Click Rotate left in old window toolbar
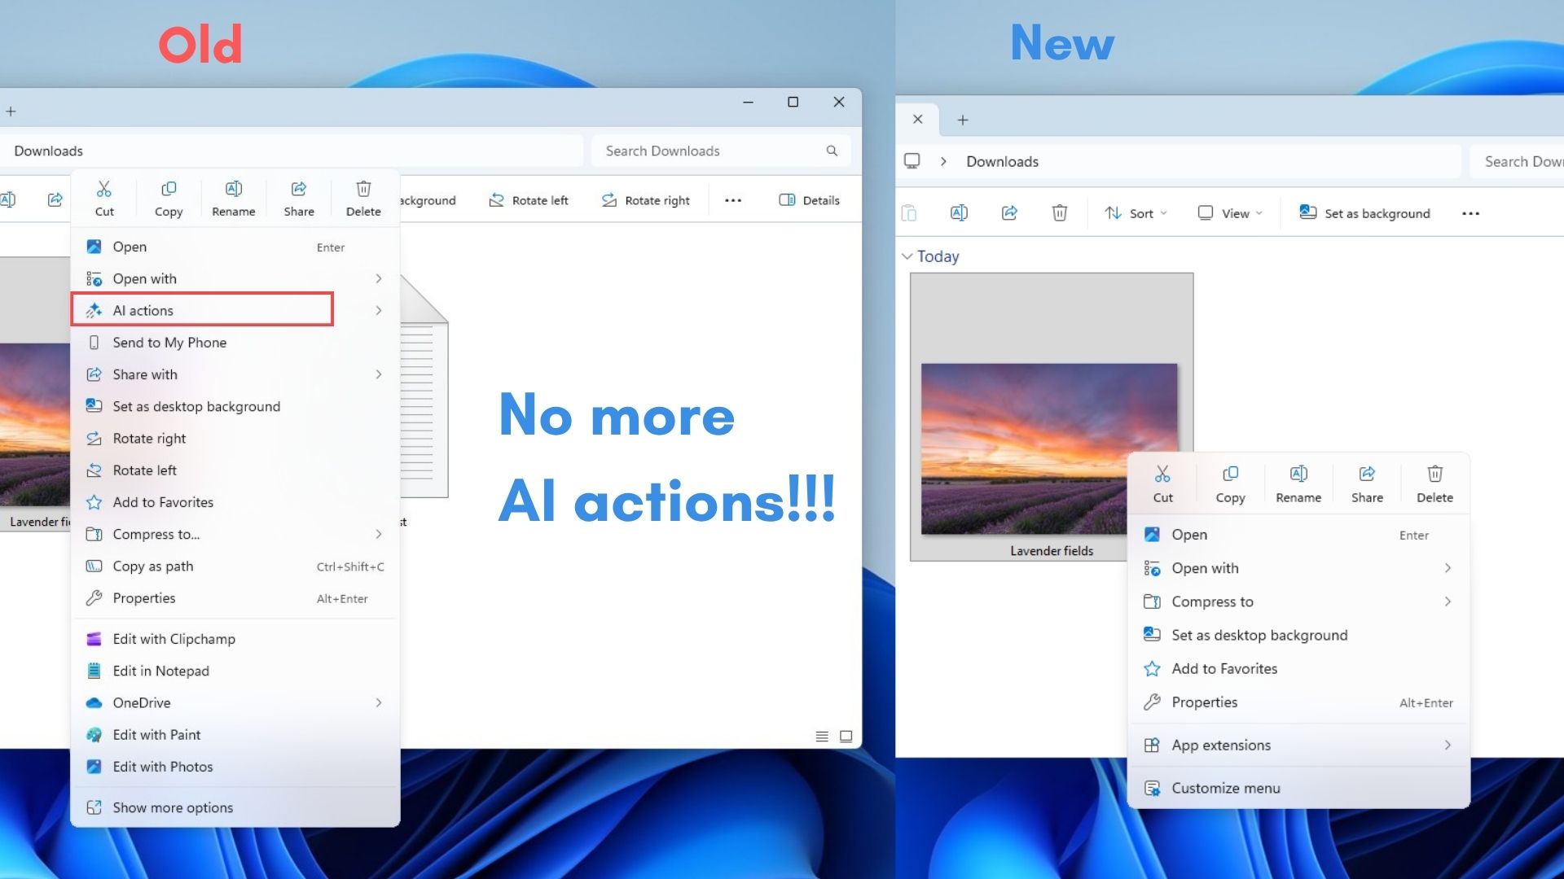The width and height of the screenshot is (1564, 879). [x=528, y=200]
